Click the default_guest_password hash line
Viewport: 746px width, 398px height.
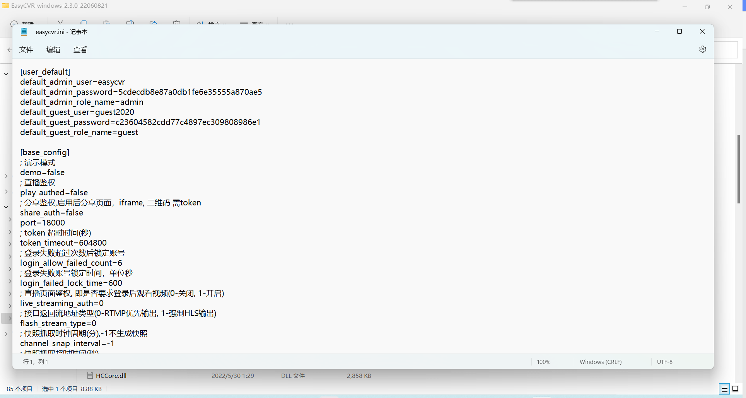pos(140,122)
